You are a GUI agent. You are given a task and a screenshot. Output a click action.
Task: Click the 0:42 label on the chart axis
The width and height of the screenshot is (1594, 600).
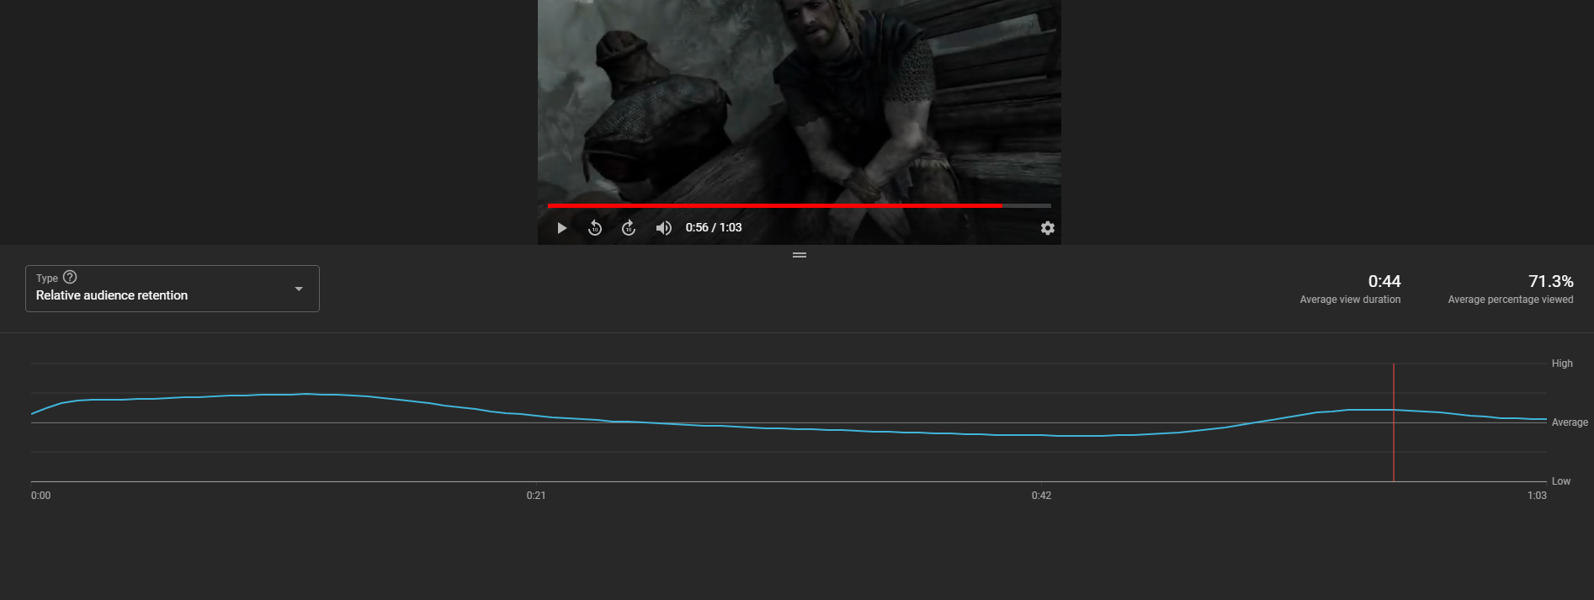pyautogui.click(x=1041, y=496)
